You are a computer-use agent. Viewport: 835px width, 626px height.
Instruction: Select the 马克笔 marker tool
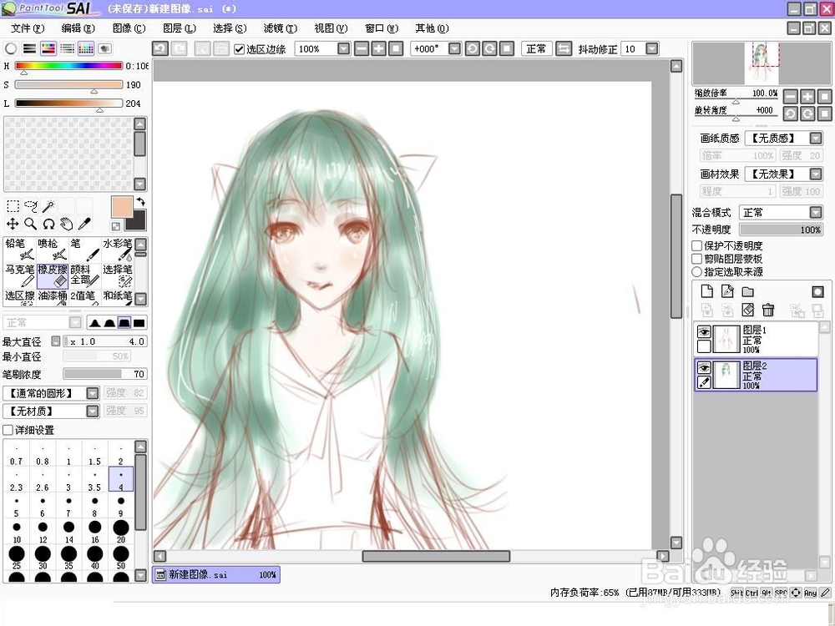click(20, 275)
